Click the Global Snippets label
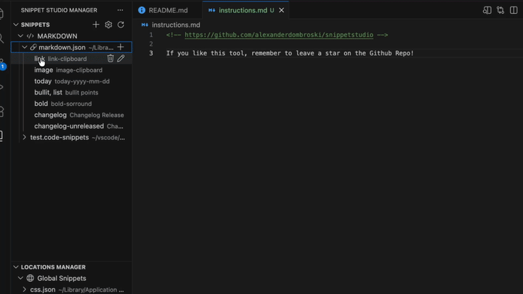Screen dimensions: 523x294 coord(62,278)
